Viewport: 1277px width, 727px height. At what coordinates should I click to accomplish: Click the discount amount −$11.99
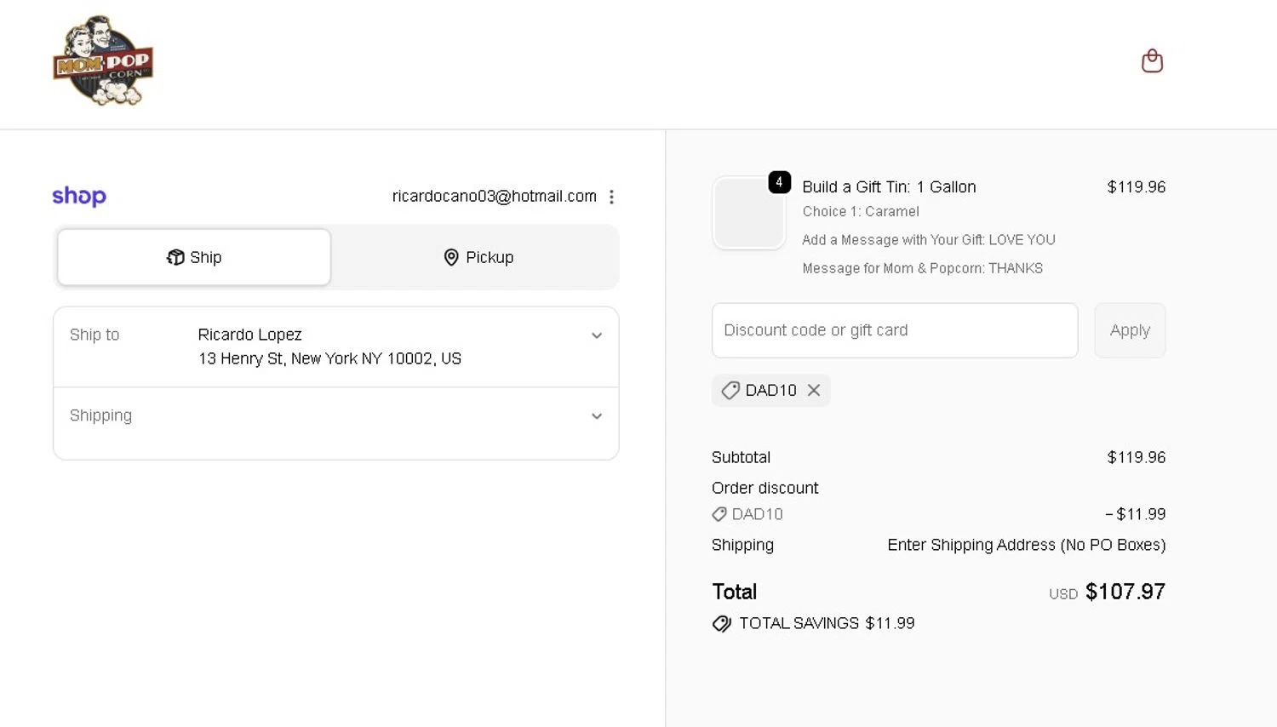pos(1135,514)
